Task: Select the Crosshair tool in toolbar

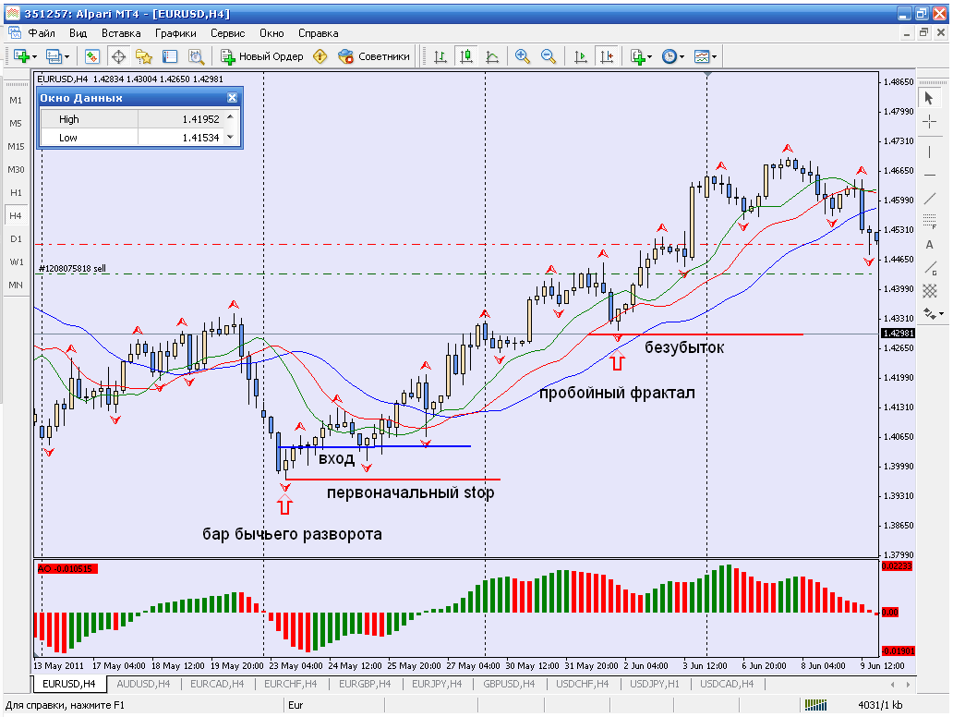Action: 118,56
